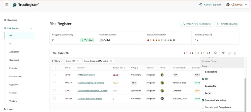Click Contact Support headset icon

pos(201,5)
